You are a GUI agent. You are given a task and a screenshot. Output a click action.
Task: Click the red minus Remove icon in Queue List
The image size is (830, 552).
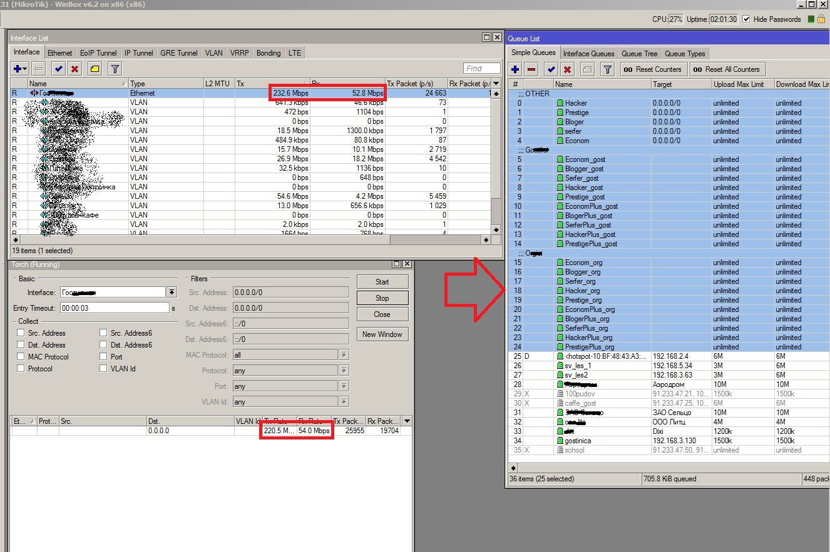[x=531, y=70]
